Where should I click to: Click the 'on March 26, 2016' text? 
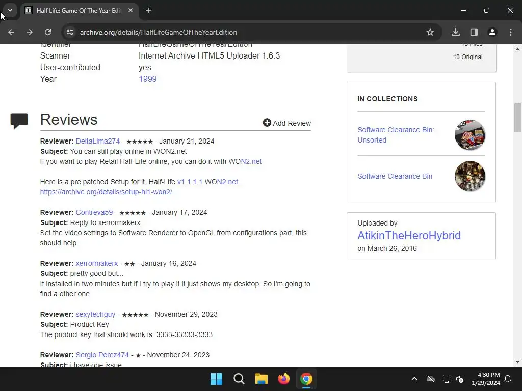click(x=387, y=248)
